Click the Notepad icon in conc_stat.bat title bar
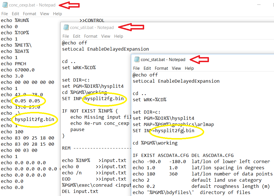The width and height of the screenshot is (274, 196). pyautogui.click(x=137, y=59)
